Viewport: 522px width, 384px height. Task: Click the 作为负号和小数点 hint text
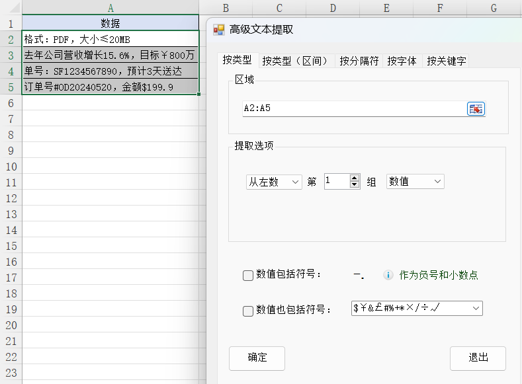(x=439, y=275)
